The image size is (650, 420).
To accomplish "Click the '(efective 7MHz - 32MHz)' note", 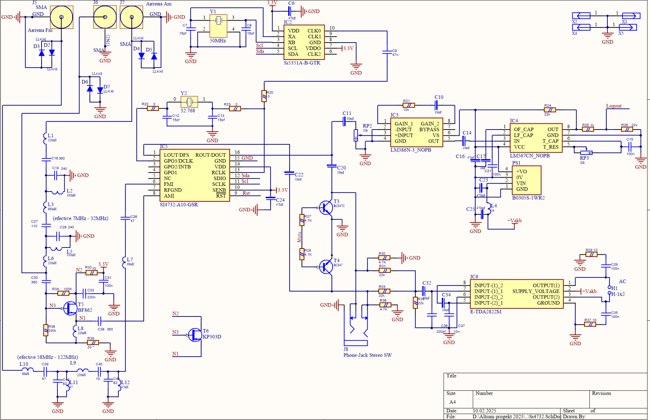I will (81, 218).
